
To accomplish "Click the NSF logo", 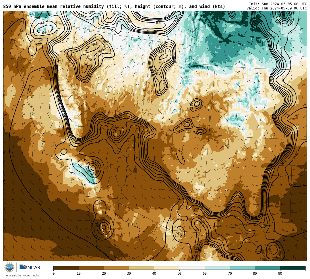I will point(9,268).
